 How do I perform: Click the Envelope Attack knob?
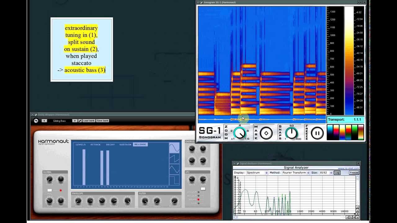click(78, 201)
